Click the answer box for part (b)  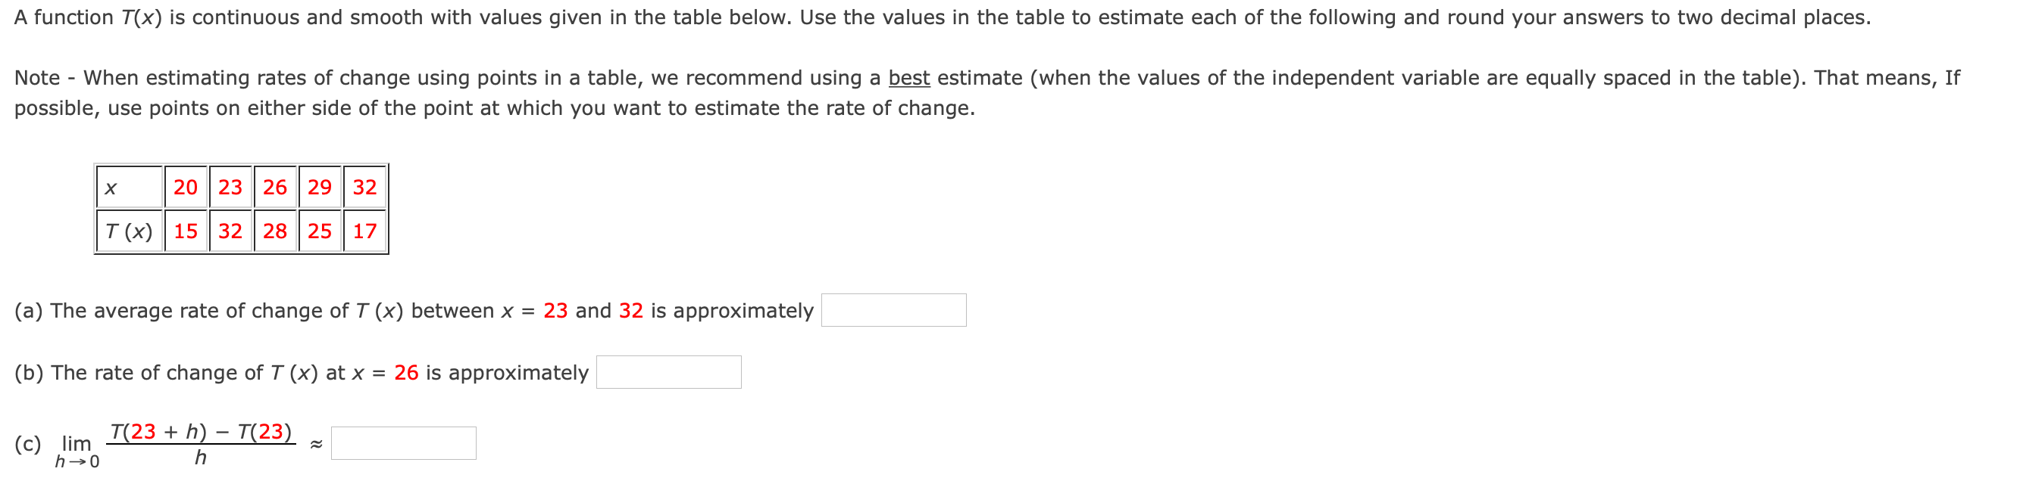point(668,374)
